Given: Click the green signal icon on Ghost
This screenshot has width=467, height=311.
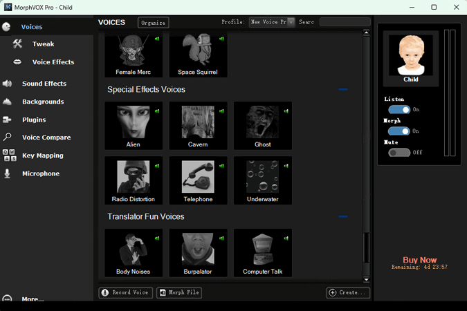Looking at the screenshot, I should click(x=286, y=111).
